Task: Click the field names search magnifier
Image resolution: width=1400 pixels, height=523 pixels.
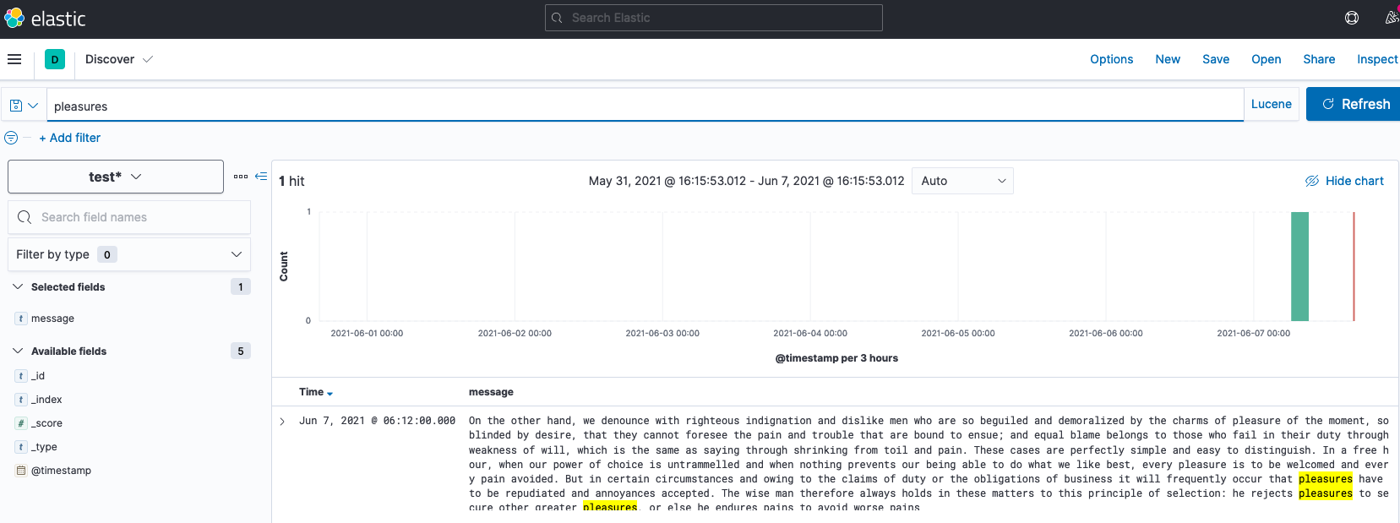Action: [25, 217]
